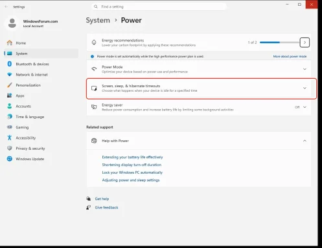Click the System breadcrumb

98,20
